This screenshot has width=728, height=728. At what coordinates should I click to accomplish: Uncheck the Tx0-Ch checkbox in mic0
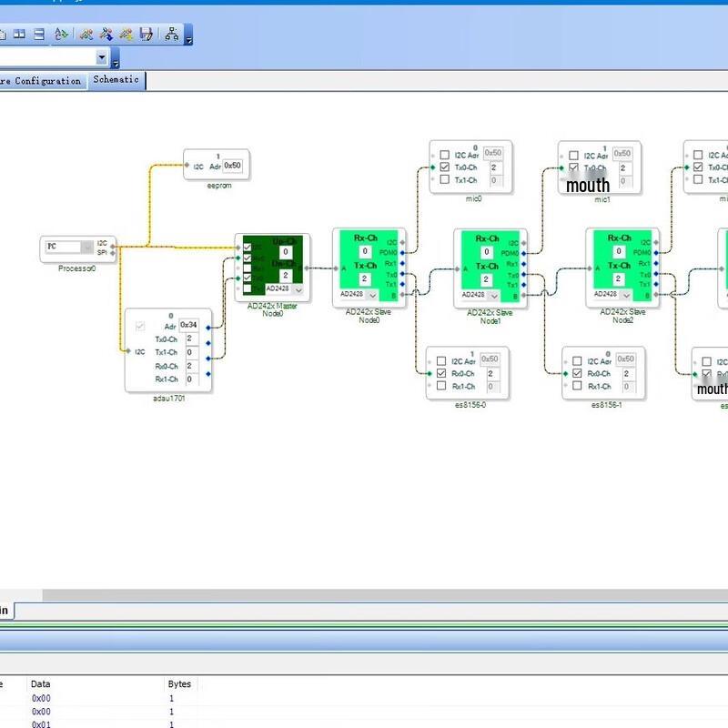pyautogui.click(x=445, y=167)
